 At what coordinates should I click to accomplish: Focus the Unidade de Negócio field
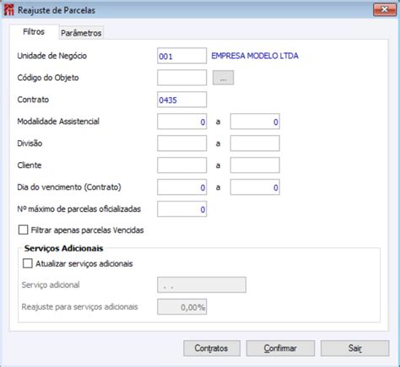[x=181, y=56]
